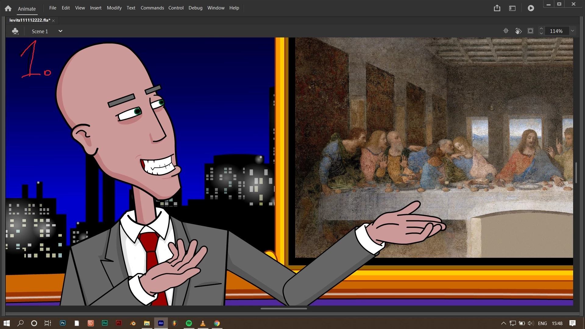Click the Center Stage icon
This screenshot has height=329, width=585.
click(x=506, y=31)
